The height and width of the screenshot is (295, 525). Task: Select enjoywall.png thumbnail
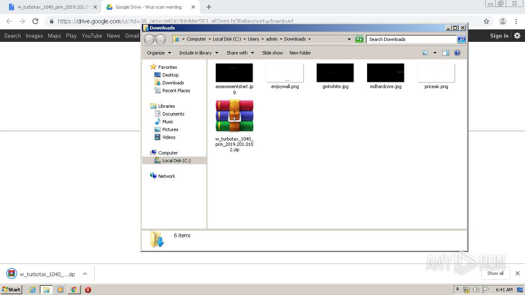tap(285, 73)
